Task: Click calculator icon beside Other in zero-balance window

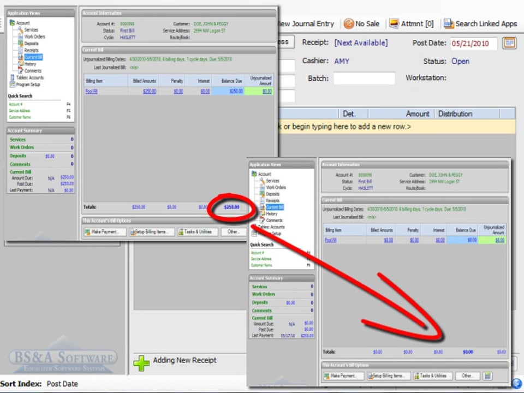Action: pos(487,376)
